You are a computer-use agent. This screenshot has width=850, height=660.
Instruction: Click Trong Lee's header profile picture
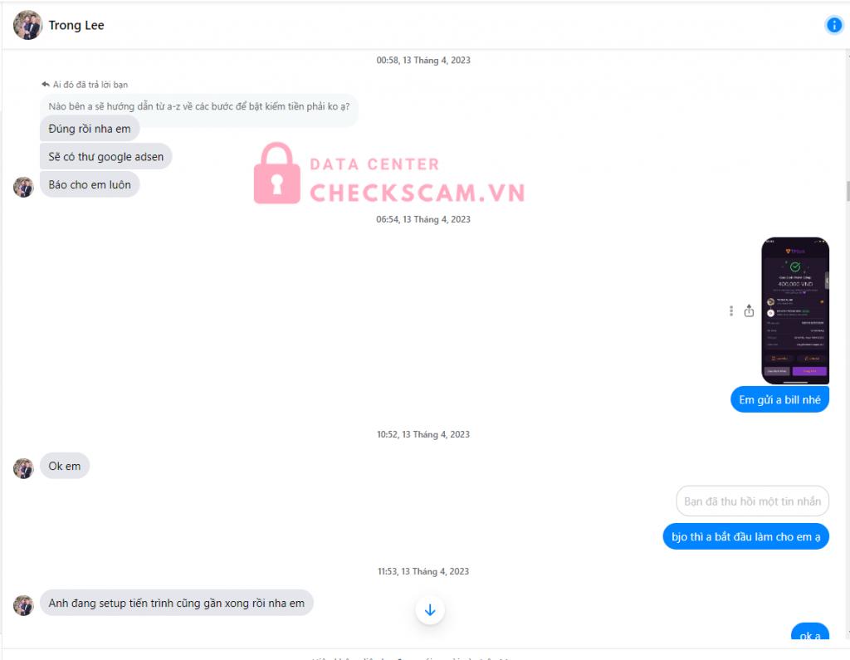(x=27, y=25)
